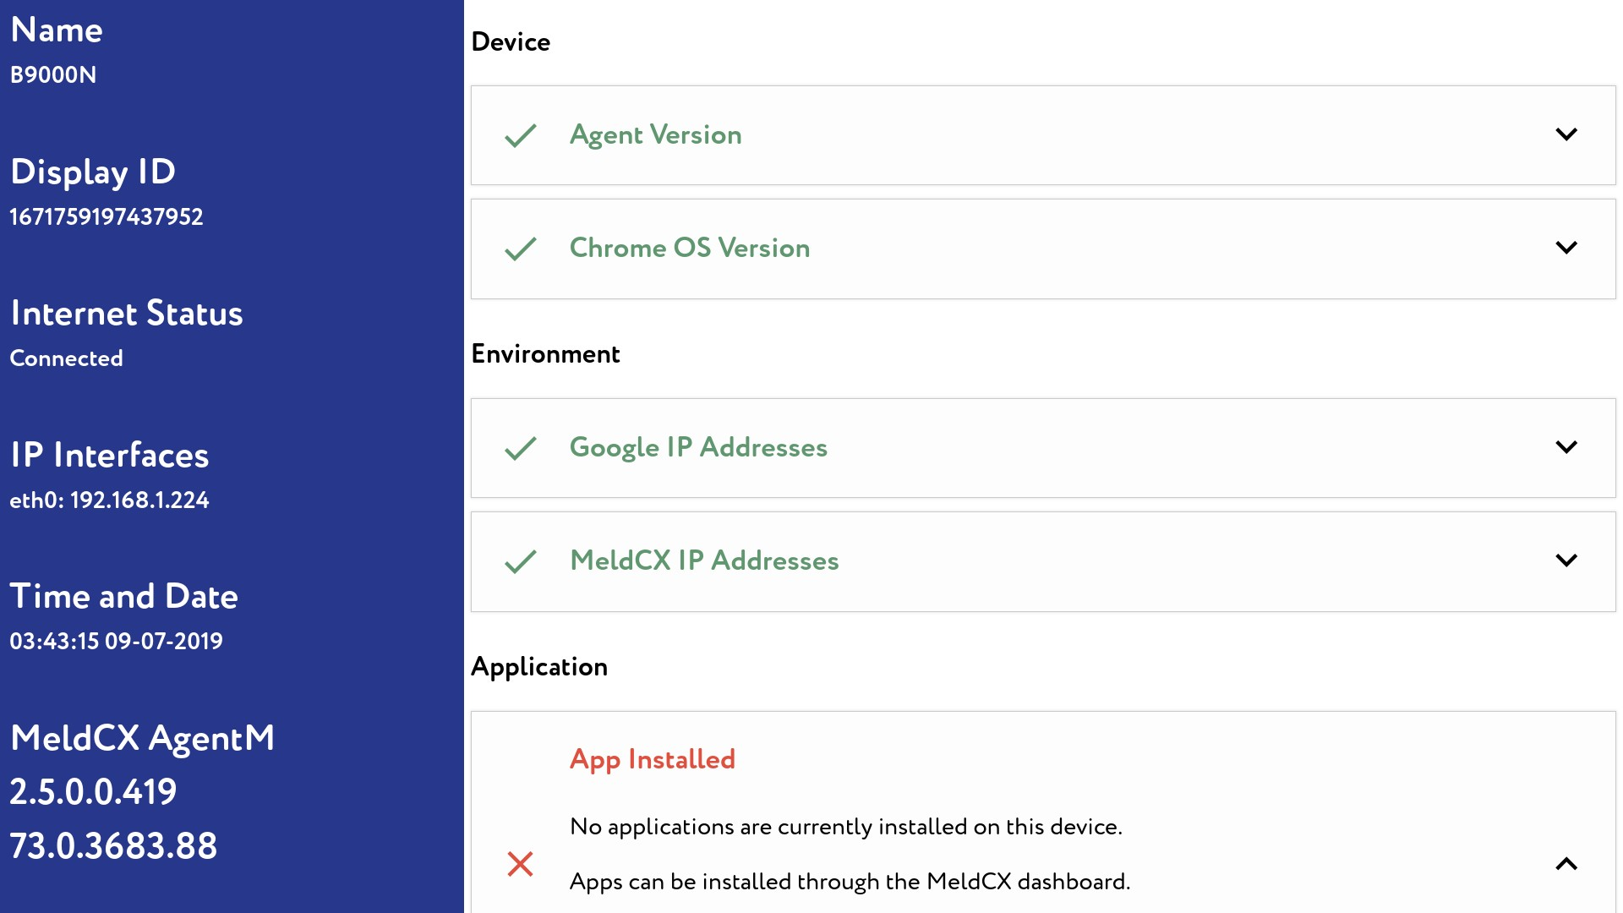Click the AgentM version 2.5.0.0.419
This screenshot has width=1623, height=913.
coord(93,792)
